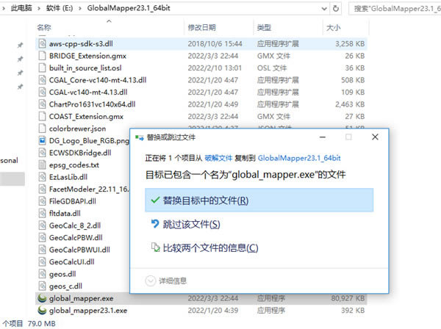Image resolution: width=441 pixels, height=329 pixels.
Task: Click chevron after 此电脑 in breadcrumb
Action: pyautogui.click(x=39, y=8)
